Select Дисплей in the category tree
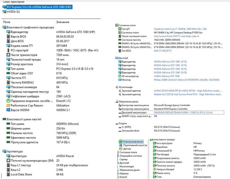 click(x=124, y=163)
